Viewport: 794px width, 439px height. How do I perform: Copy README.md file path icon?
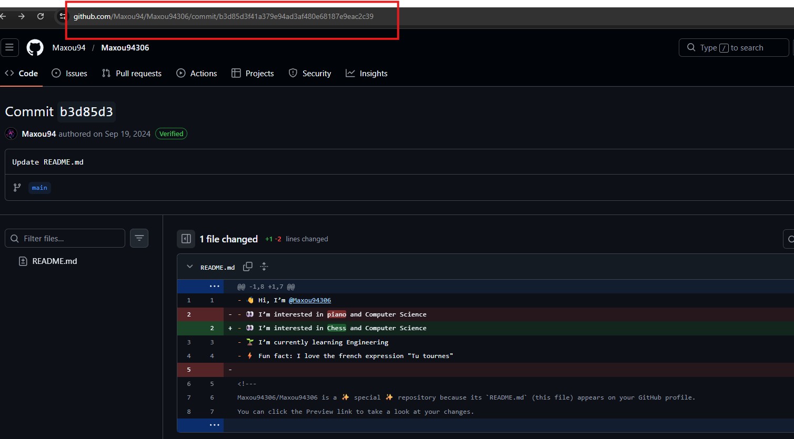point(247,267)
